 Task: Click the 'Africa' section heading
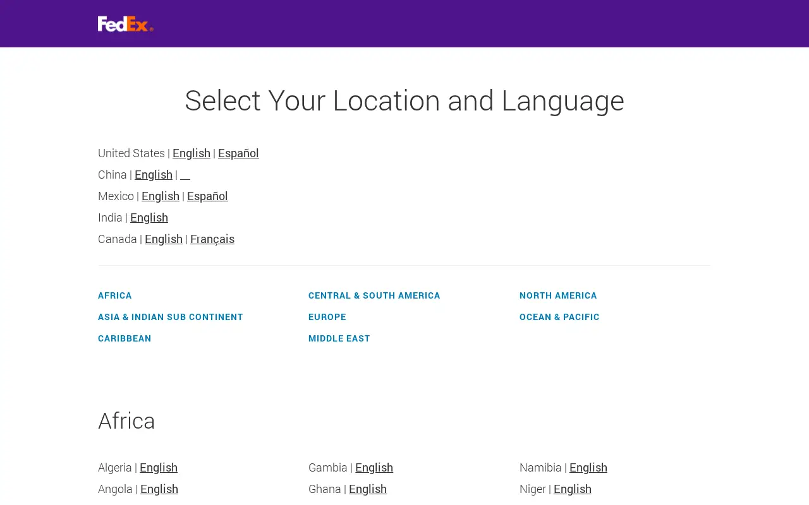126,420
